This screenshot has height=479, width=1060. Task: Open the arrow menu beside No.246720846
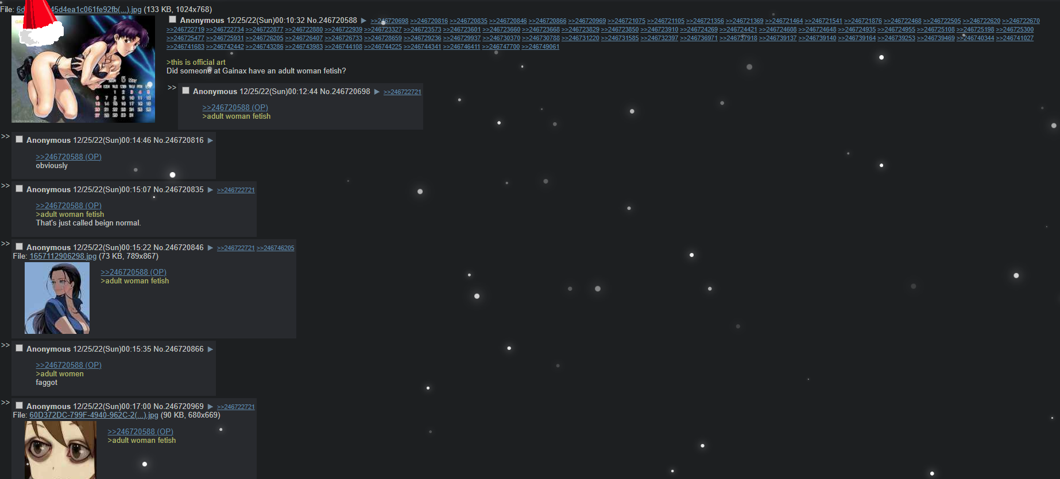pos(210,248)
